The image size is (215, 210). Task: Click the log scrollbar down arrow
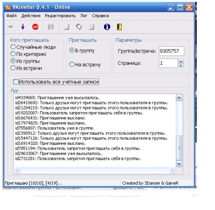179,164
